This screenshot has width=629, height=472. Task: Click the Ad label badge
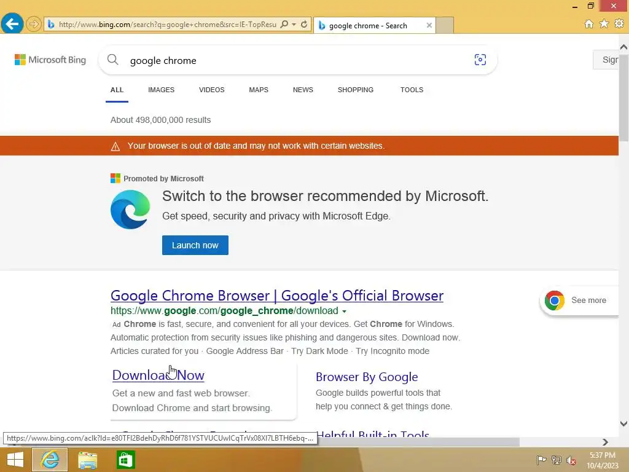[x=116, y=324]
